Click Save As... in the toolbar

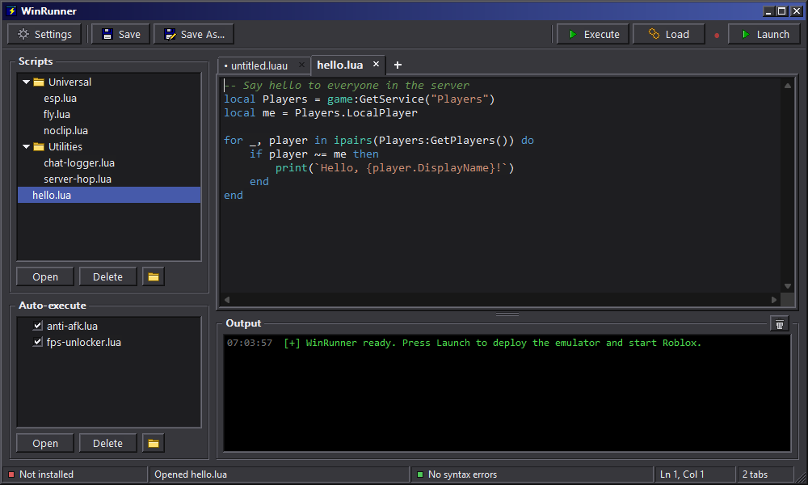point(194,34)
